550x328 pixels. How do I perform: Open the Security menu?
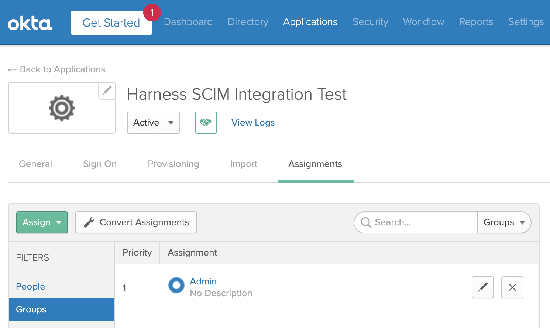pos(370,22)
